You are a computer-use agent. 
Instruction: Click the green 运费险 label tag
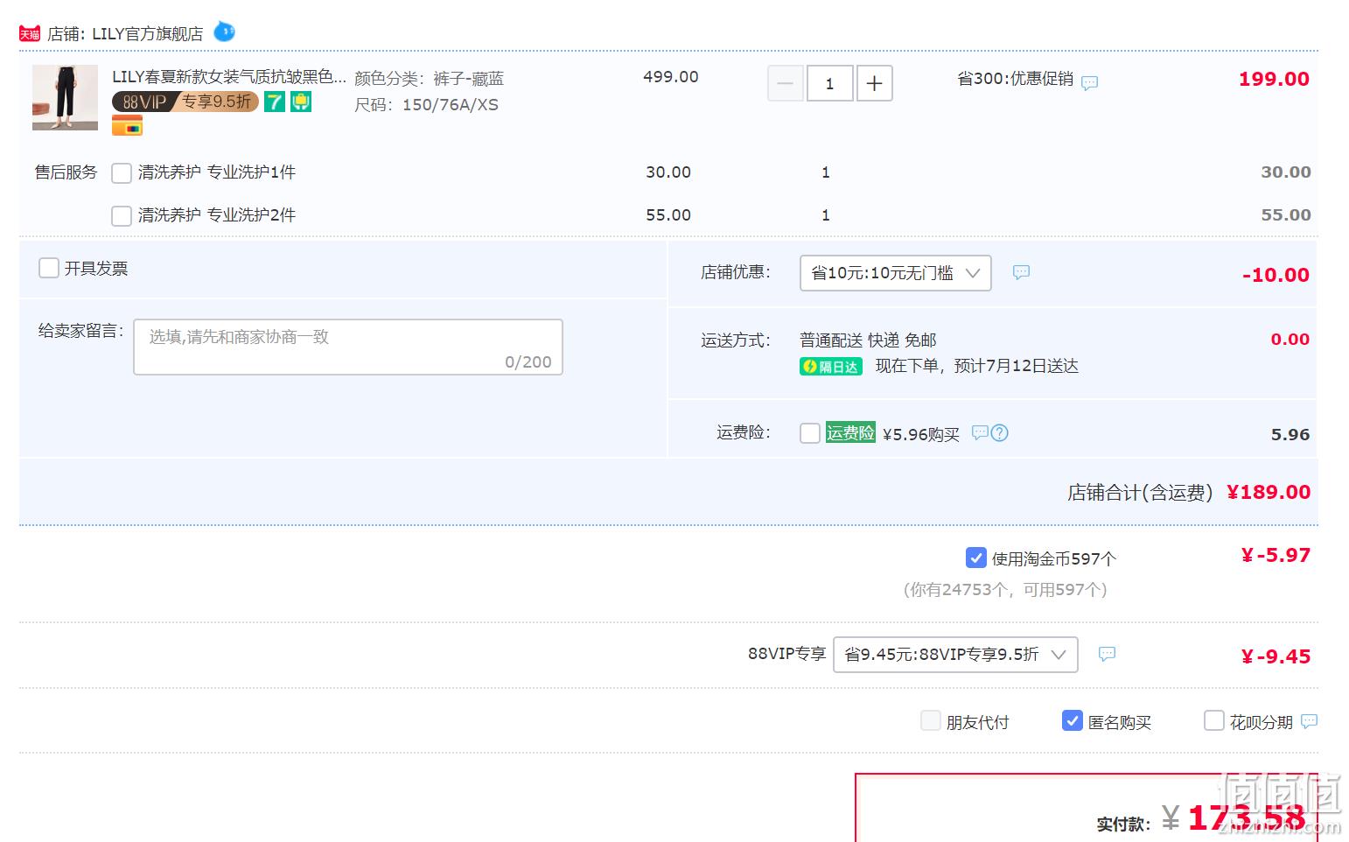pos(850,432)
